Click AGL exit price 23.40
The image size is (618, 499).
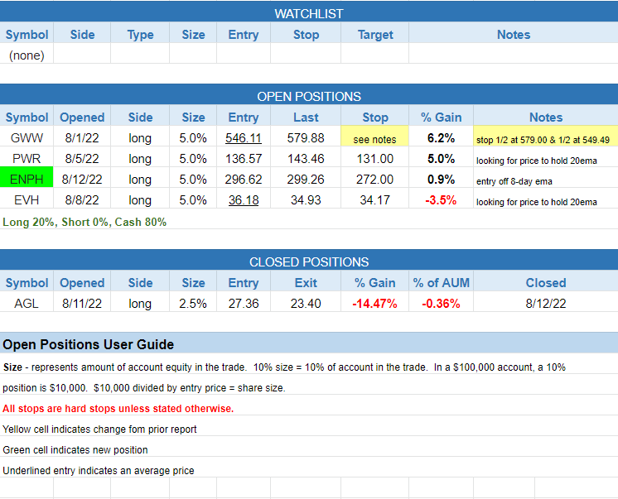click(x=306, y=303)
